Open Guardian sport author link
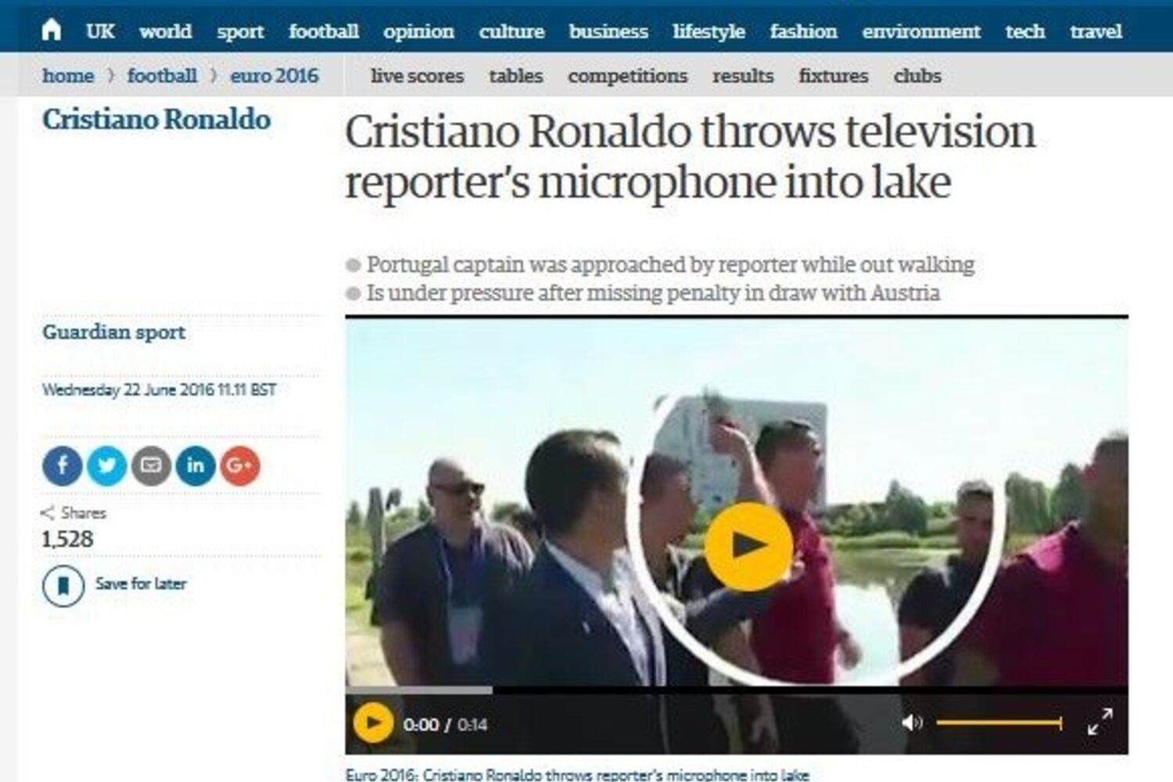This screenshot has height=782, width=1173. point(114,332)
